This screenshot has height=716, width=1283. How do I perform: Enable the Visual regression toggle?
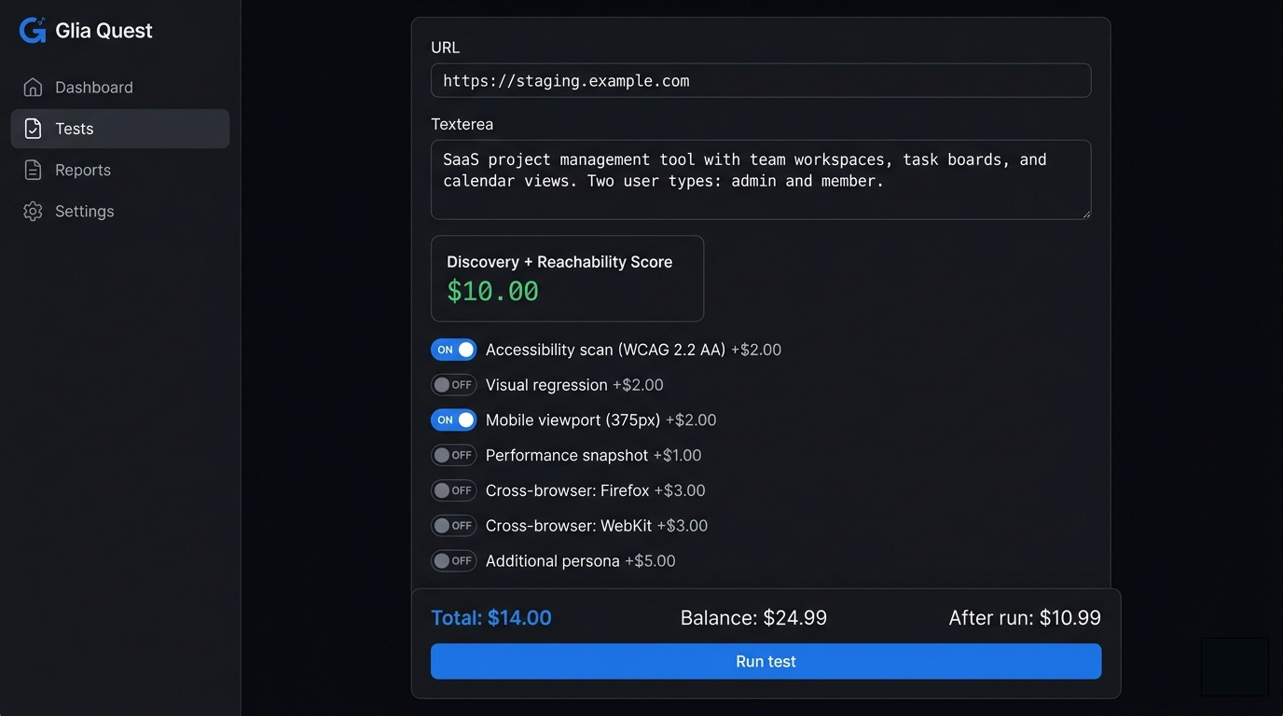point(454,385)
